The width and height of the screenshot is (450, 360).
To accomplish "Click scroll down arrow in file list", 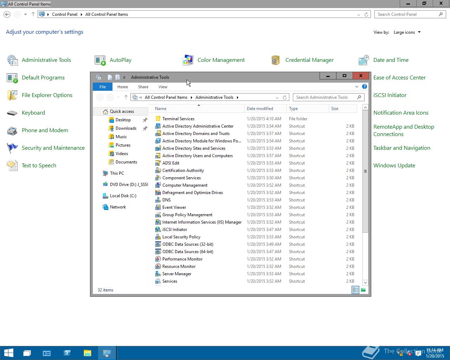I will [x=365, y=283].
